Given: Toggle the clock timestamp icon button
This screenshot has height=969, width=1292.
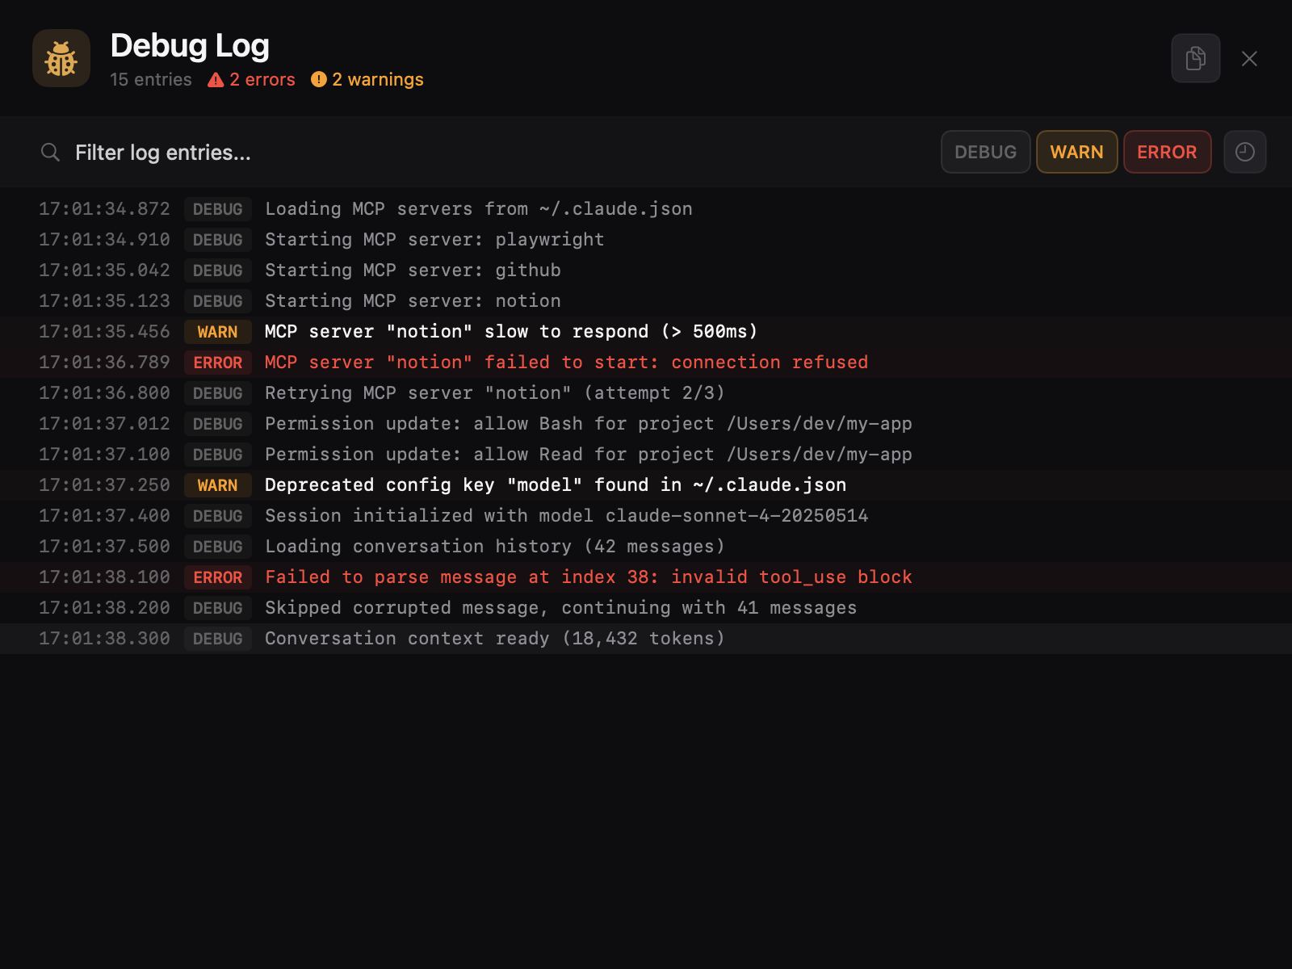Looking at the screenshot, I should 1244,152.
